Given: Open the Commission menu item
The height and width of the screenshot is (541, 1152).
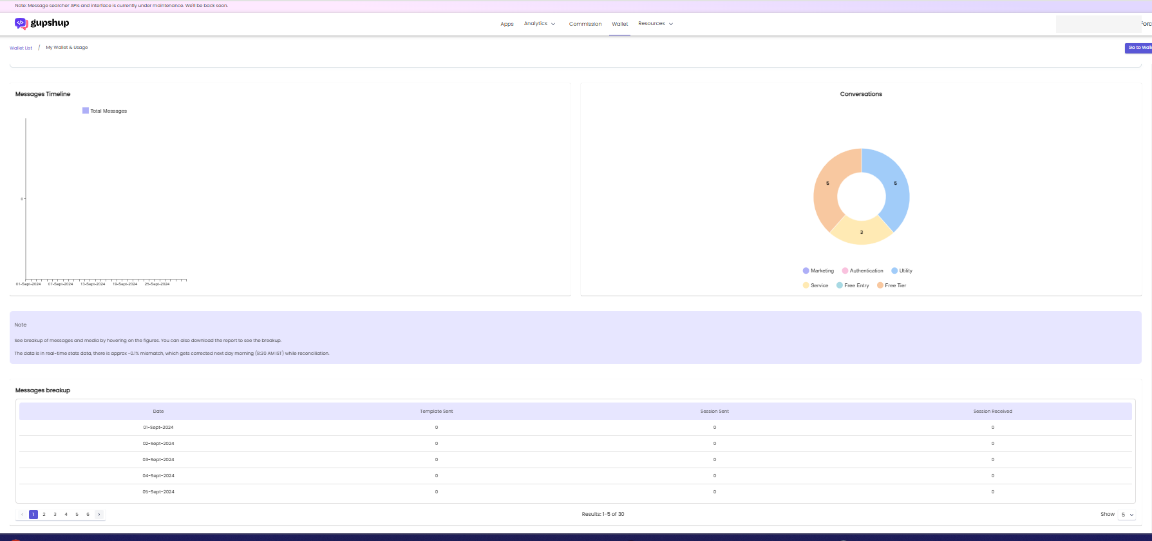Looking at the screenshot, I should [x=585, y=24].
